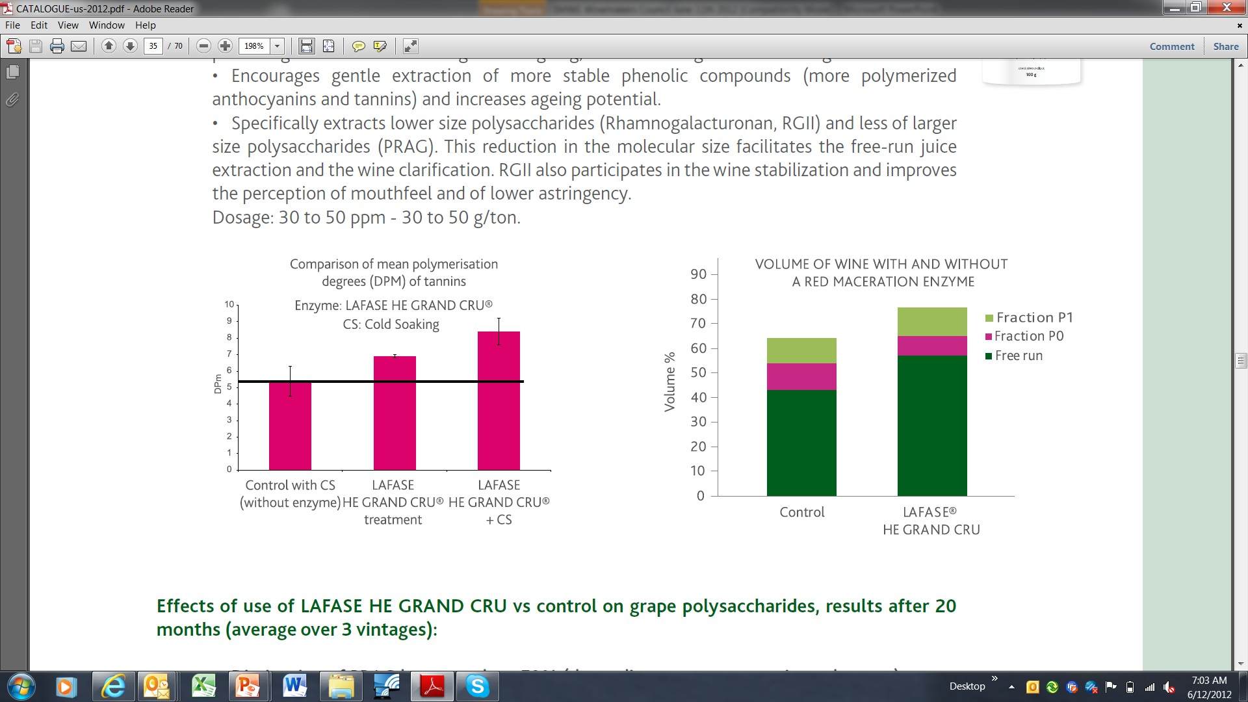This screenshot has height=702, width=1248.
Task: Send file by email envelope icon
Action: tap(79, 46)
